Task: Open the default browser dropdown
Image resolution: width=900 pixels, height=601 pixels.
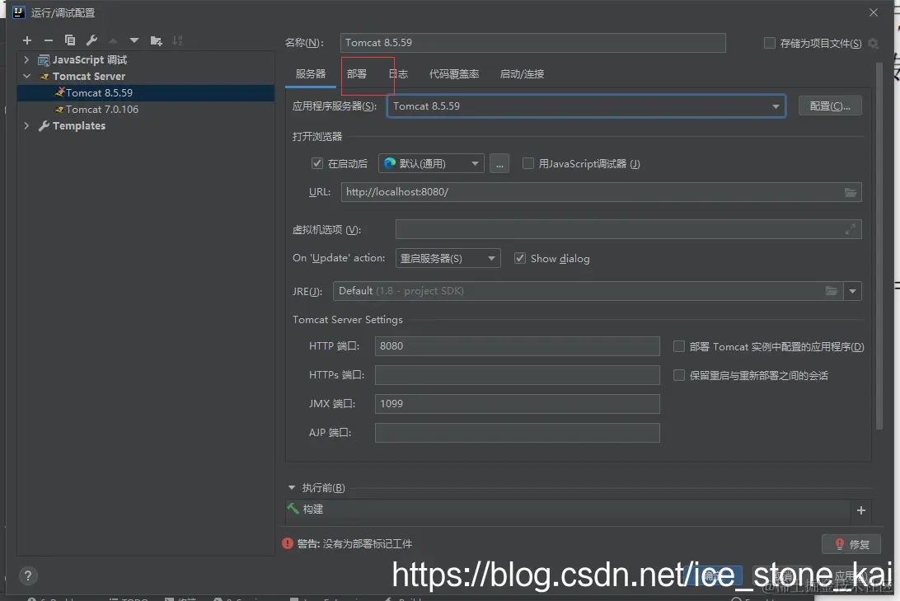Action: (431, 163)
